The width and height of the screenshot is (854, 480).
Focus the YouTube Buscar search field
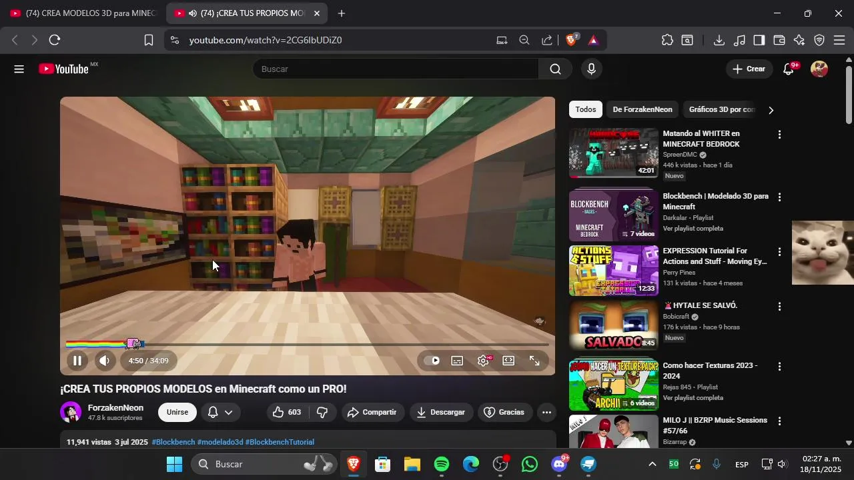coord(396,69)
